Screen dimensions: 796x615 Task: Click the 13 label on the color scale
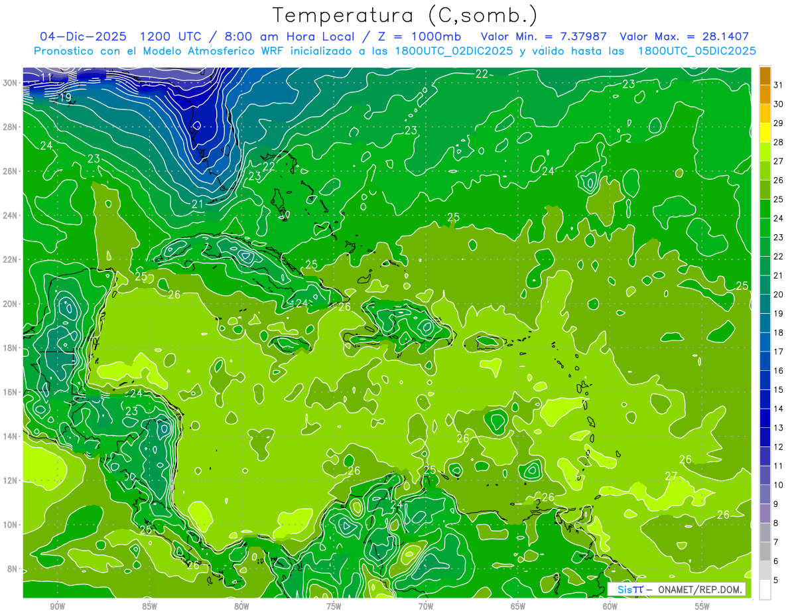pos(778,428)
